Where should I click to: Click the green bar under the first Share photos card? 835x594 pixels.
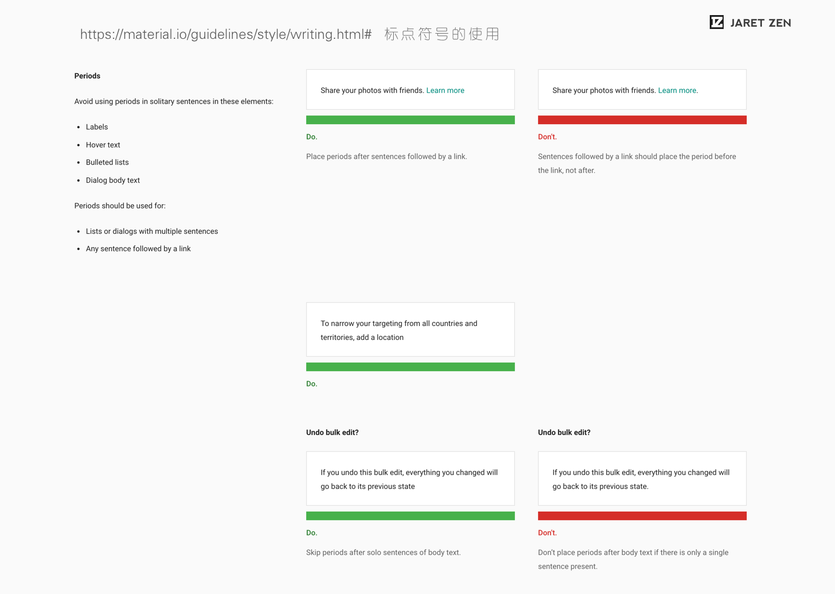coord(410,120)
